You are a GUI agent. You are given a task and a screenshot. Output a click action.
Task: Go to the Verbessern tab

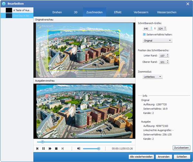coord(141,12)
